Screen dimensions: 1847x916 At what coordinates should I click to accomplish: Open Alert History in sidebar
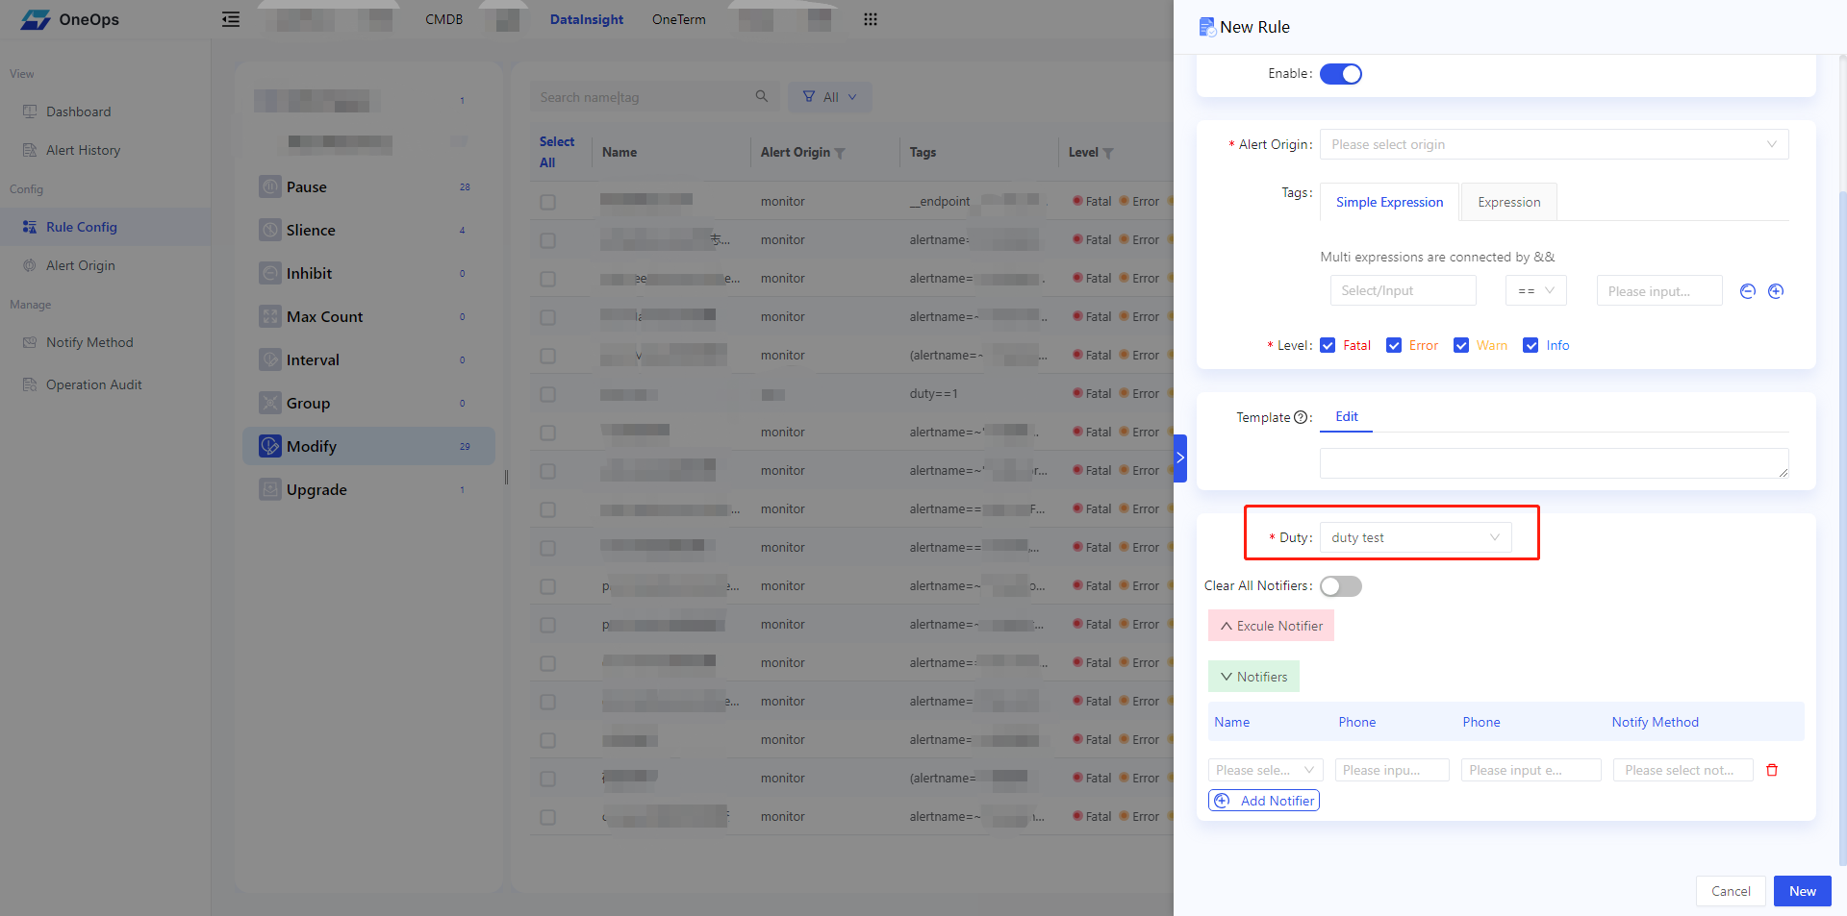(84, 150)
